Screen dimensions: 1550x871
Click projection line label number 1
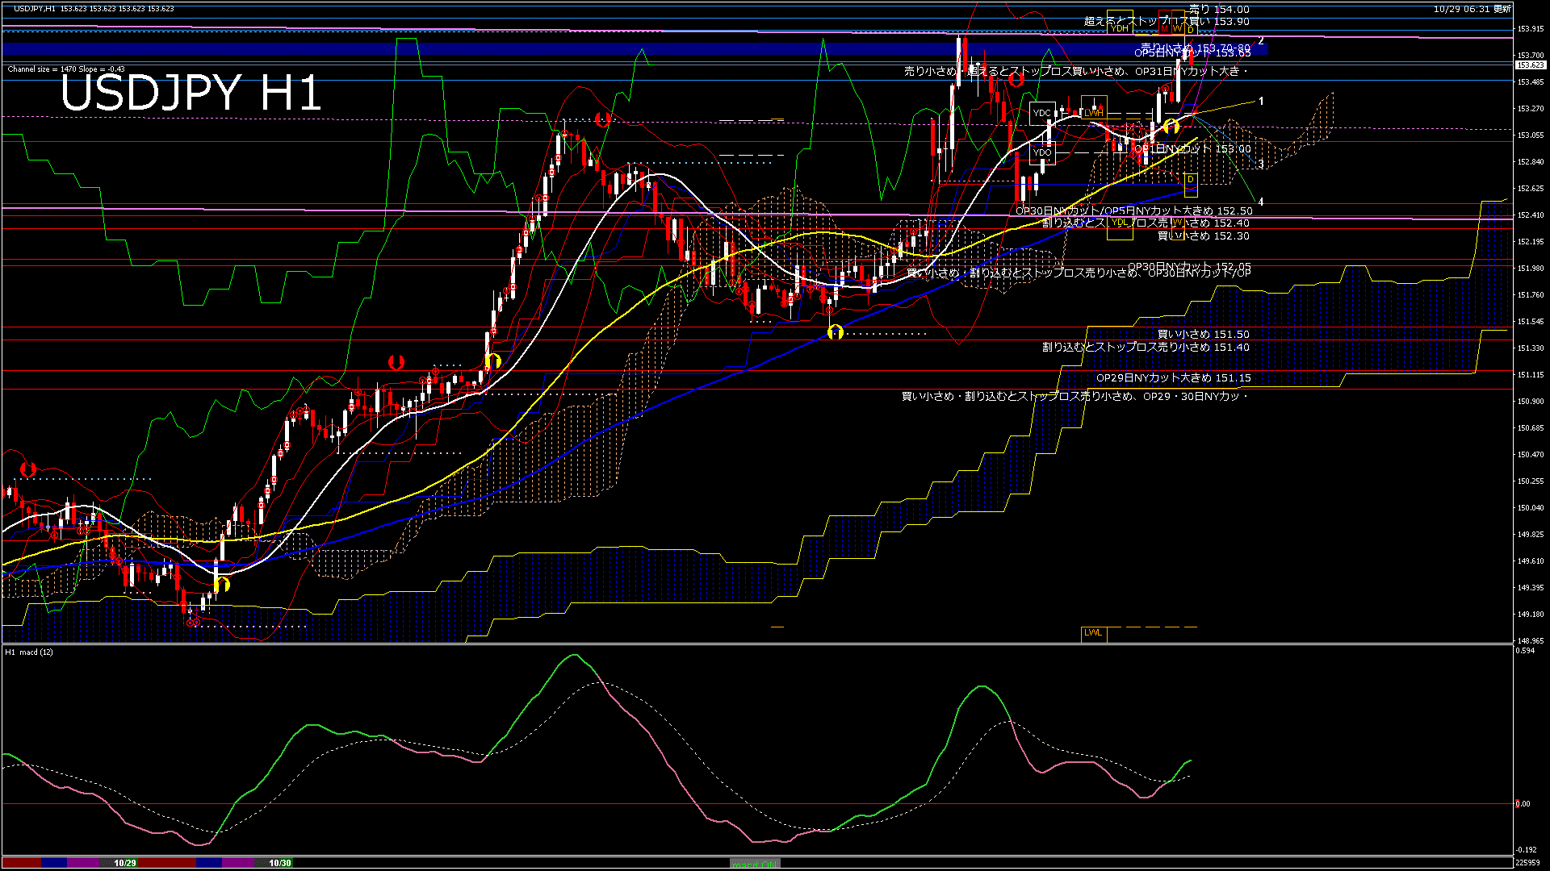click(x=1261, y=102)
